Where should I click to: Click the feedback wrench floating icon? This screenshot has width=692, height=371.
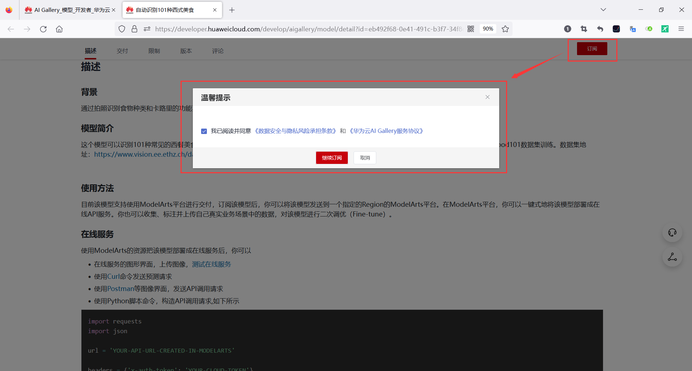pyautogui.click(x=672, y=257)
